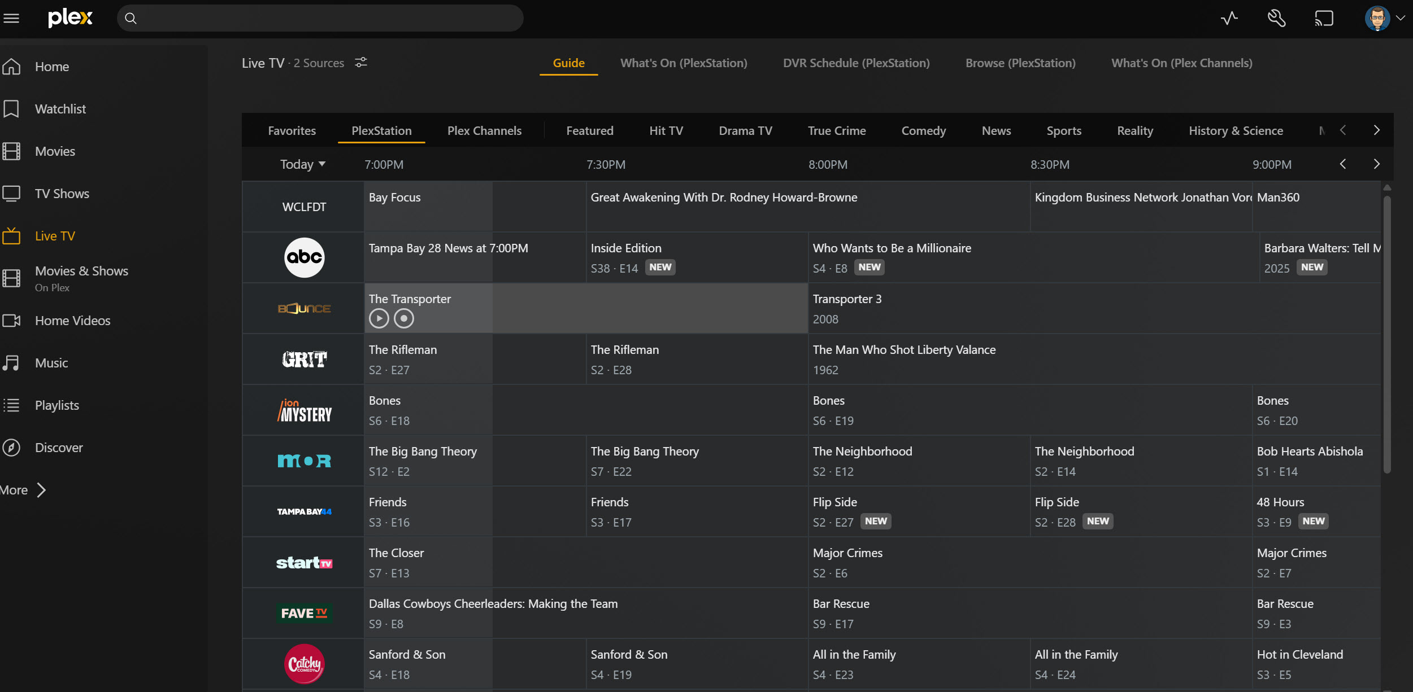Click the activity pulse icon
The image size is (1413, 692).
(1229, 18)
